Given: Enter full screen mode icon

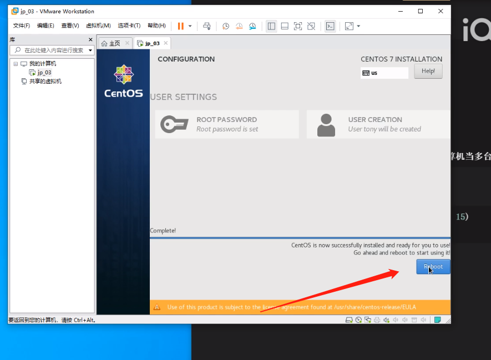Looking at the screenshot, I should pos(298,26).
